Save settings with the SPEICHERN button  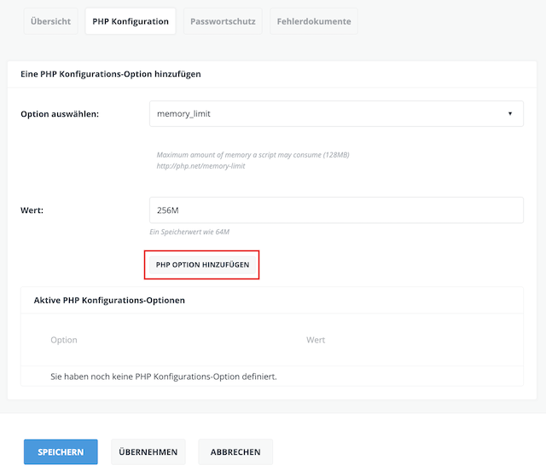pos(61,452)
